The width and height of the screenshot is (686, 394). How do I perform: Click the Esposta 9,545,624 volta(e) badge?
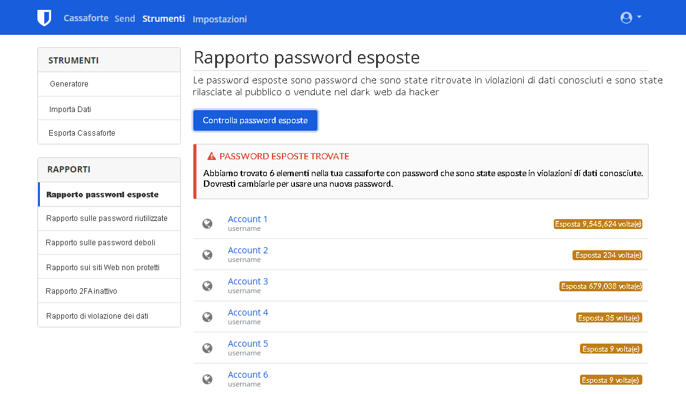pyautogui.click(x=597, y=223)
